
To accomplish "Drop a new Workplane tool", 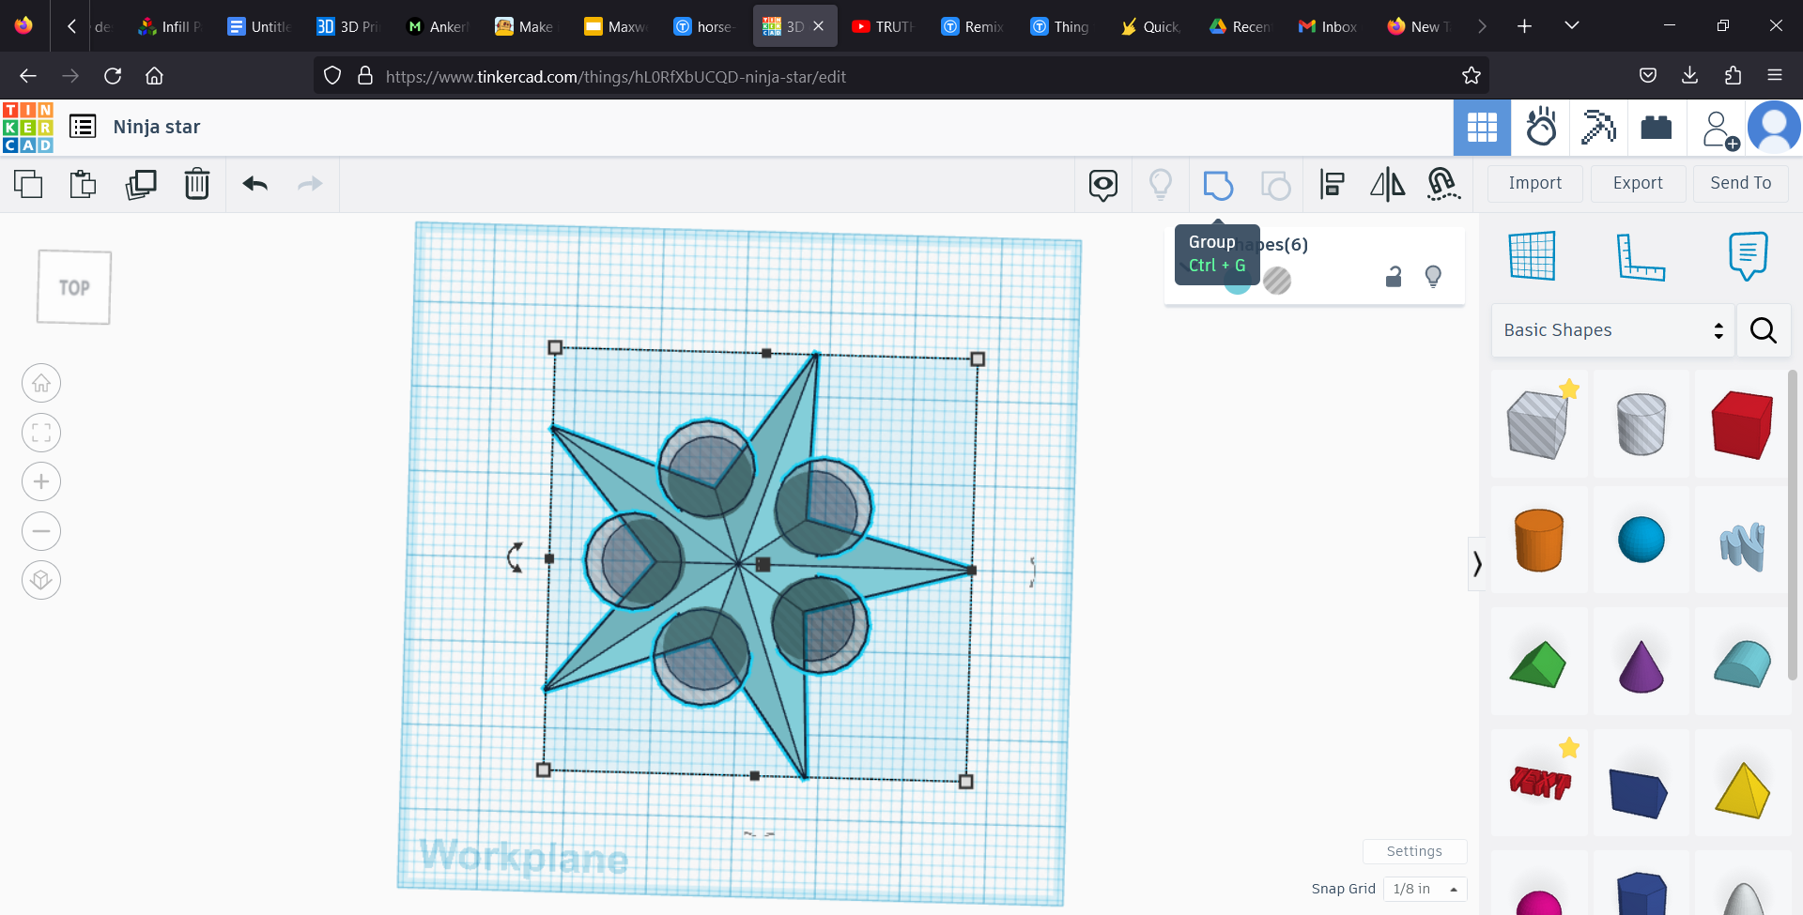I will tap(1533, 255).
